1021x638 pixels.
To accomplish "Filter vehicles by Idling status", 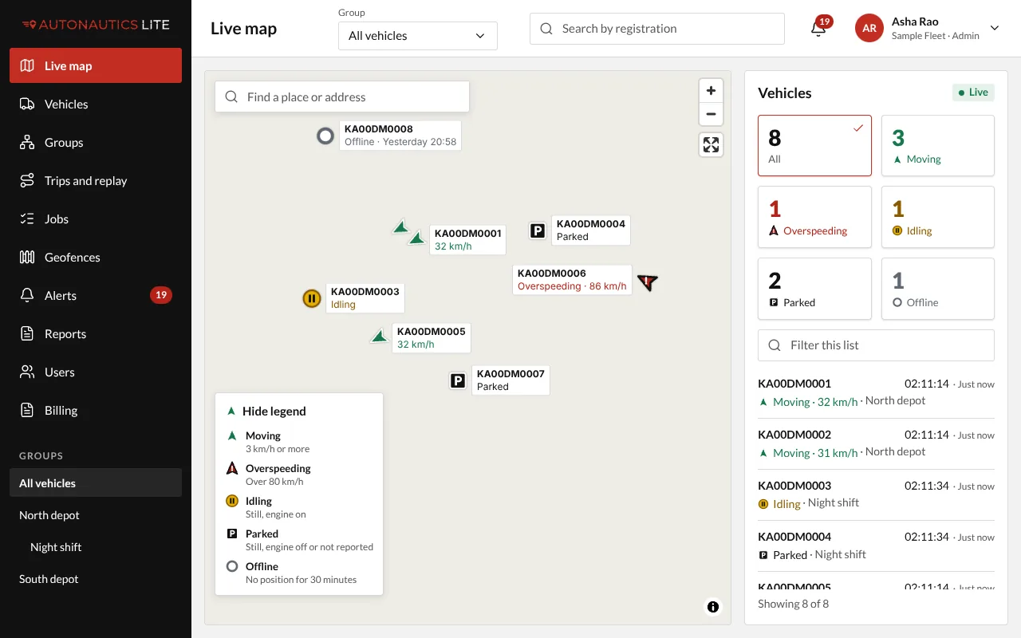I will click(938, 218).
